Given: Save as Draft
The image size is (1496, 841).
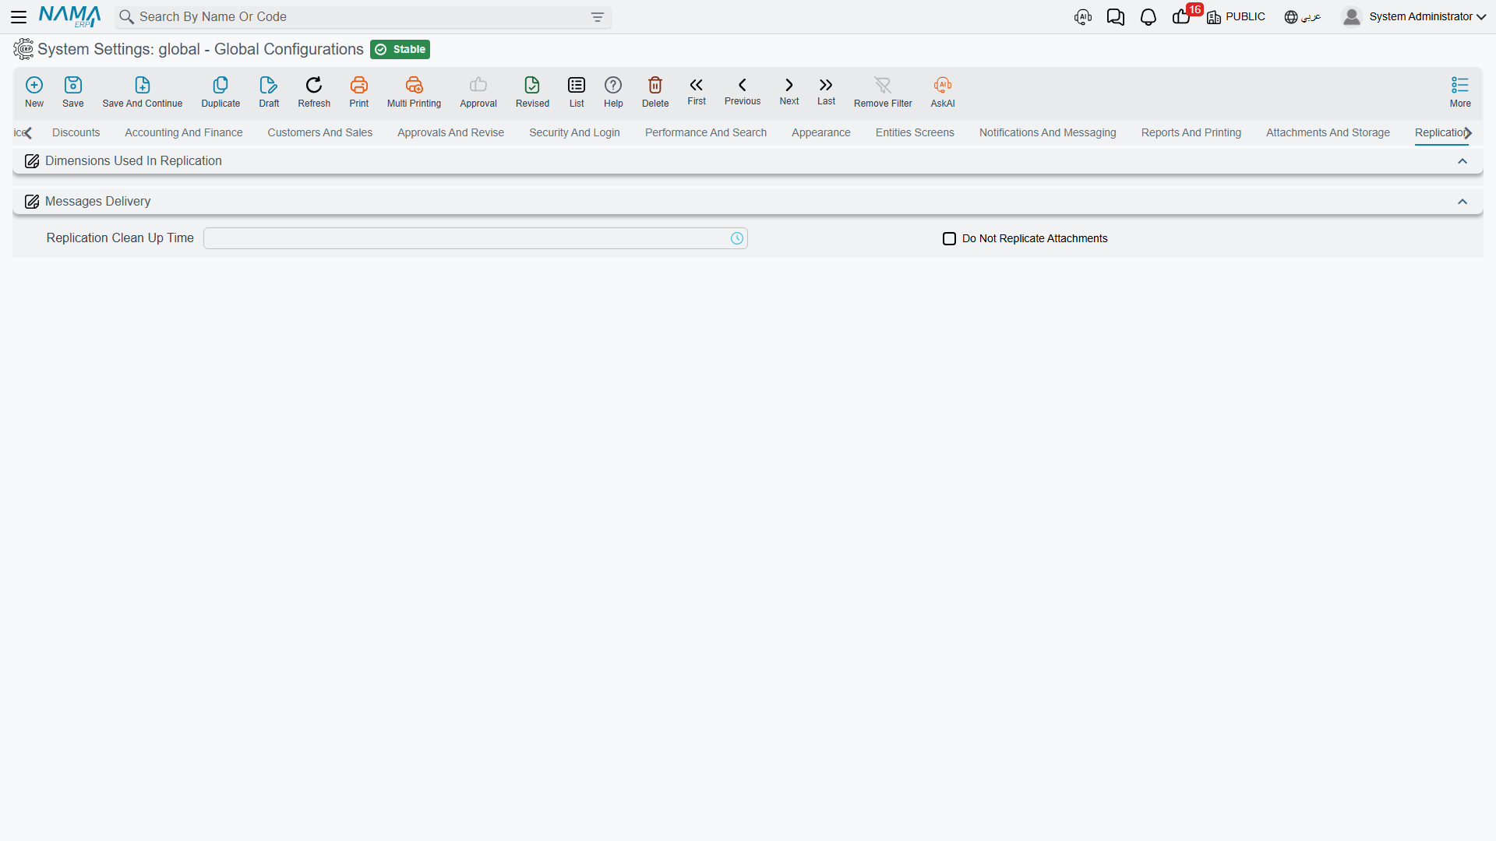Looking at the screenshot, I should coord(269,92).
